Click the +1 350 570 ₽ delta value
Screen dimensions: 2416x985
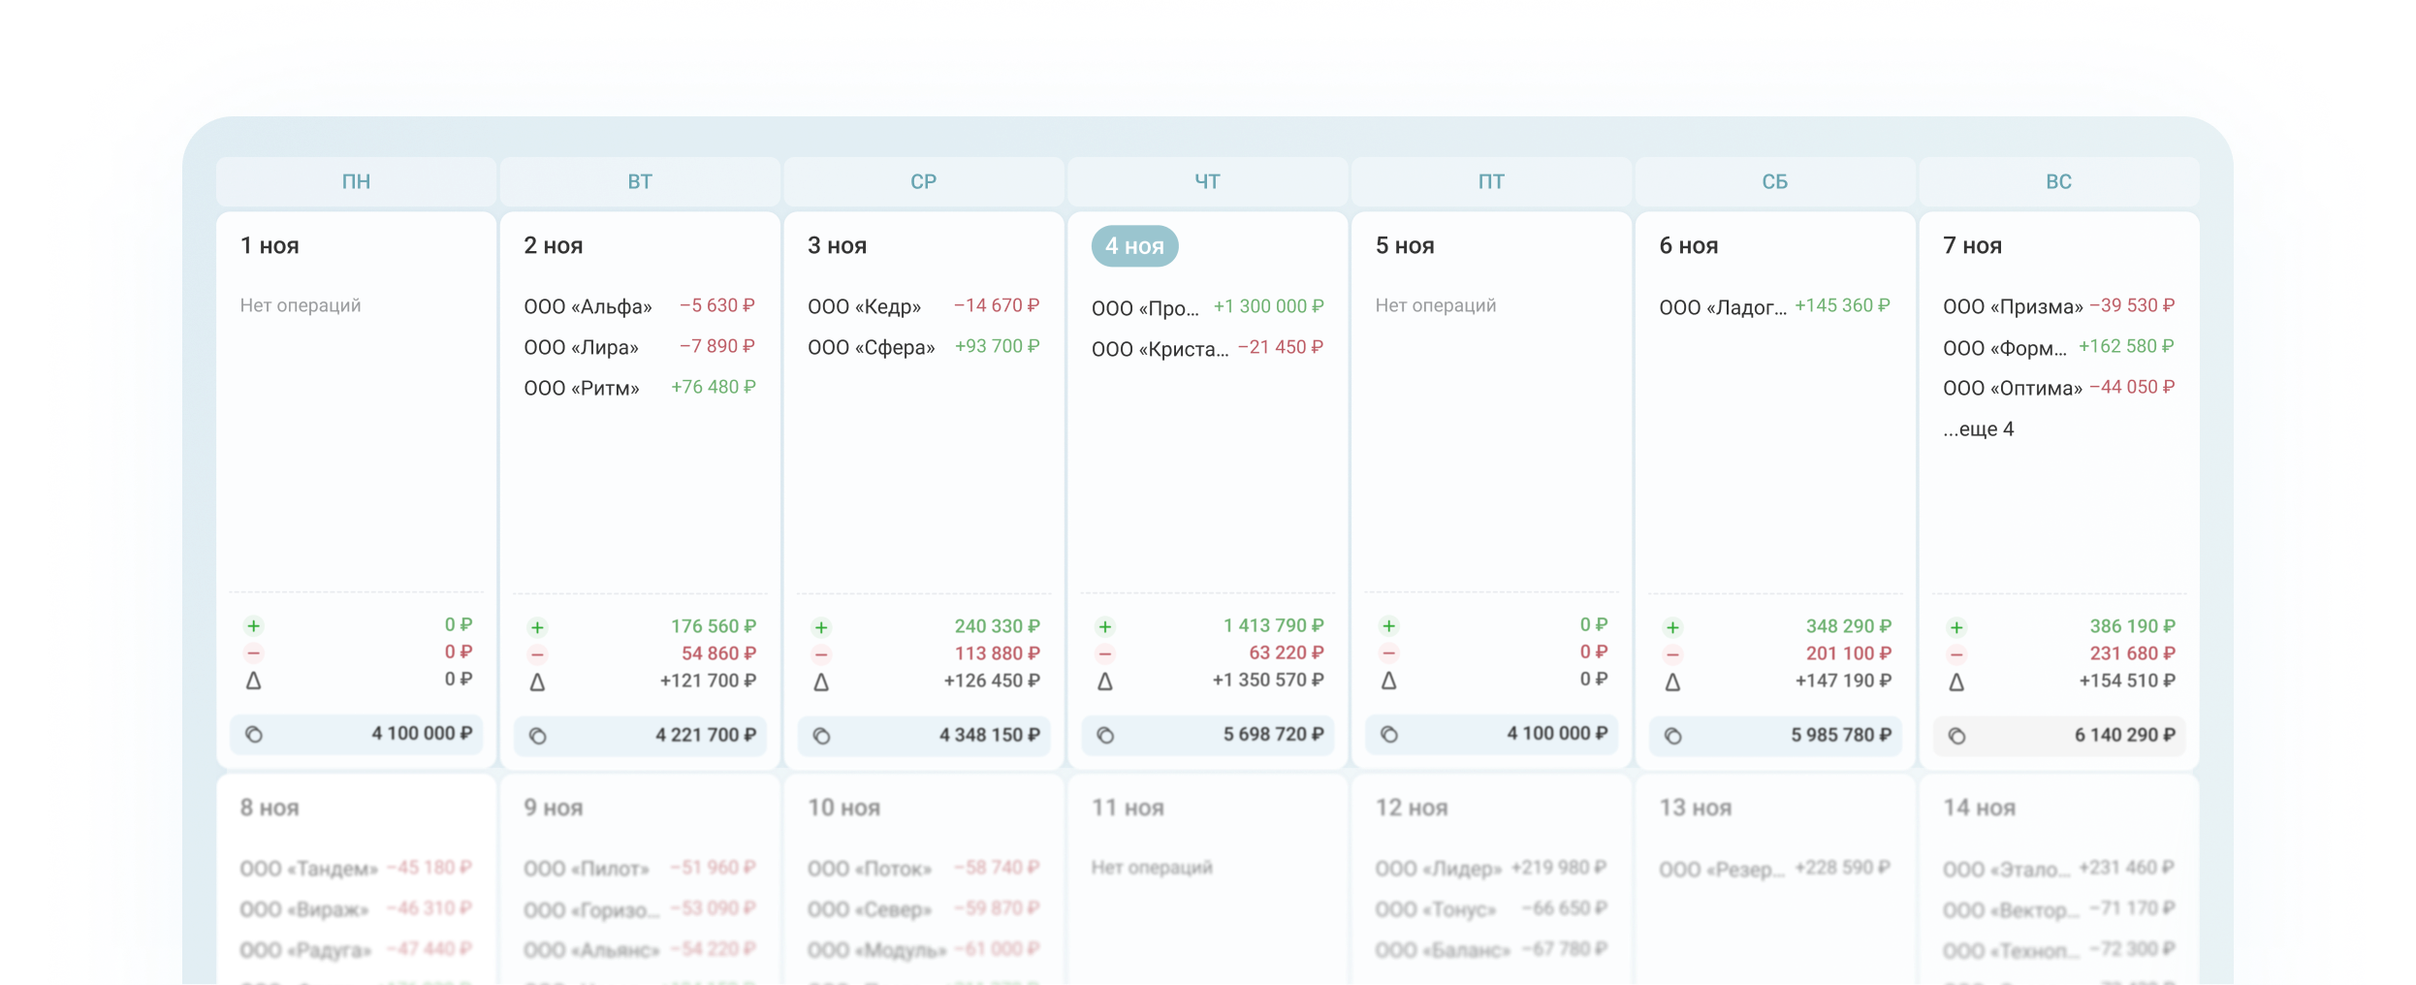(1267, 681)
